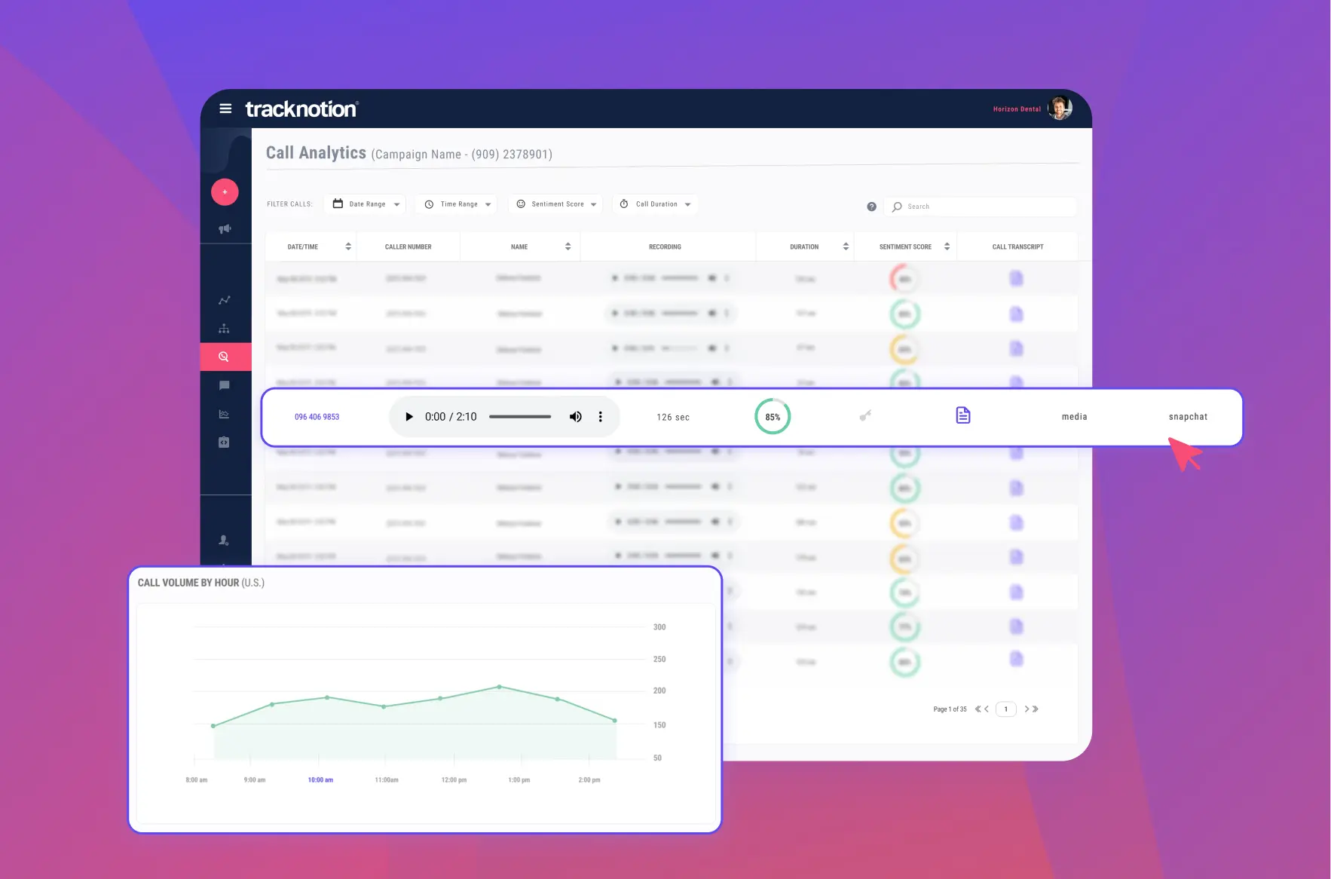Open the chat messages sidebar icon
This screenshot has height=879, width=1331.
click(224, 385)
